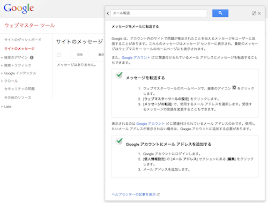Screen dimensions: 268x203
Task: Click step text [ウェブマスターツールの設定]
Action: [x=166, y=99]
